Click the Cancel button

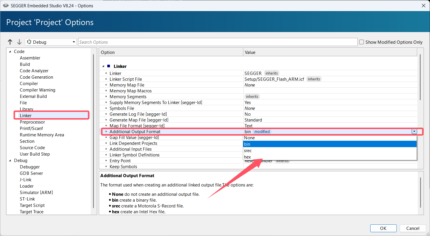[413, 228]
